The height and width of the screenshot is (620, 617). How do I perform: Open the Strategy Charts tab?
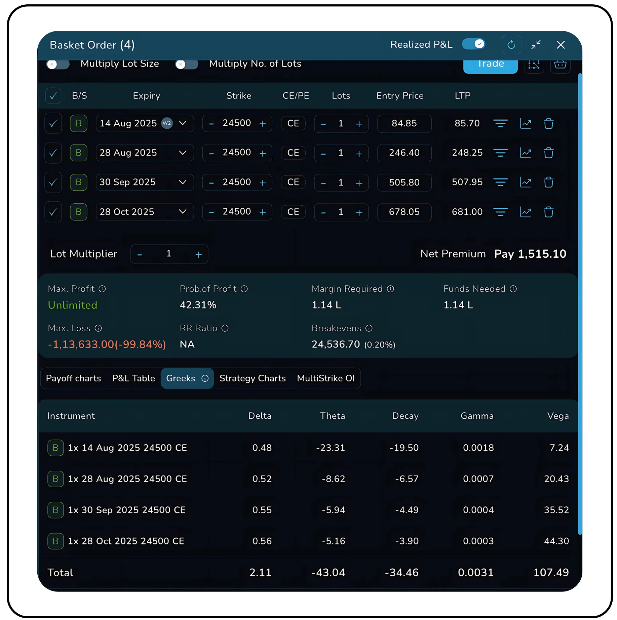(x=253, y=378)
